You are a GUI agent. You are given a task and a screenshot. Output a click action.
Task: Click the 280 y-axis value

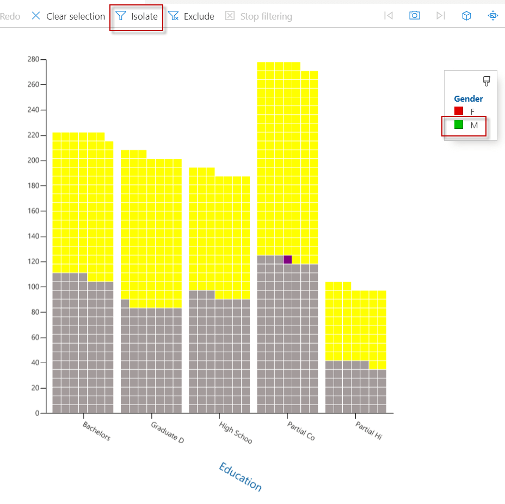[x=33, y=59]
